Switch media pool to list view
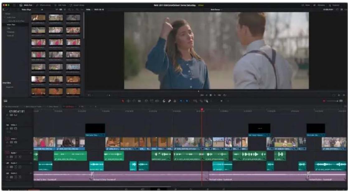 65,10
